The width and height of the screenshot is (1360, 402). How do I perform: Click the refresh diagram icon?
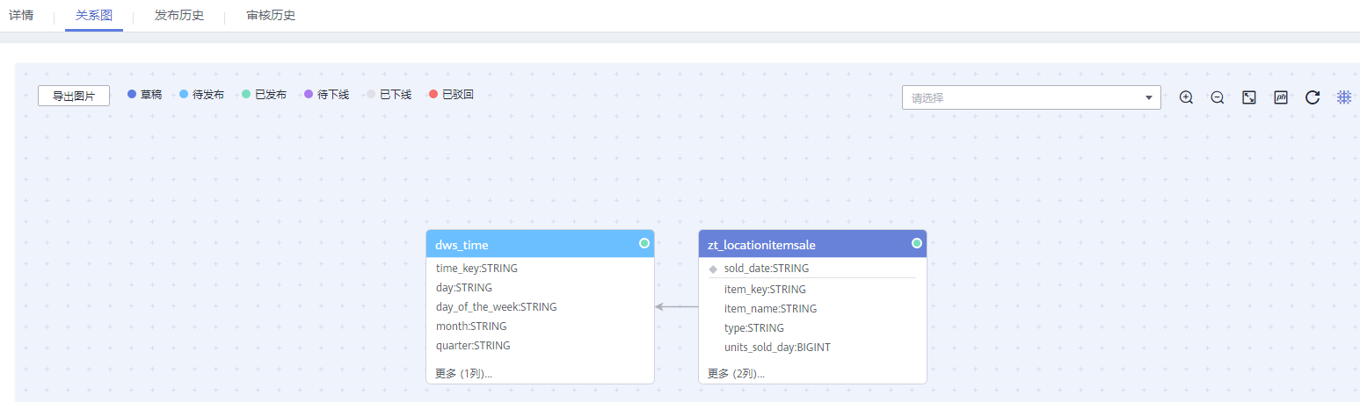pyautogui.click(x=1313, y=97)
